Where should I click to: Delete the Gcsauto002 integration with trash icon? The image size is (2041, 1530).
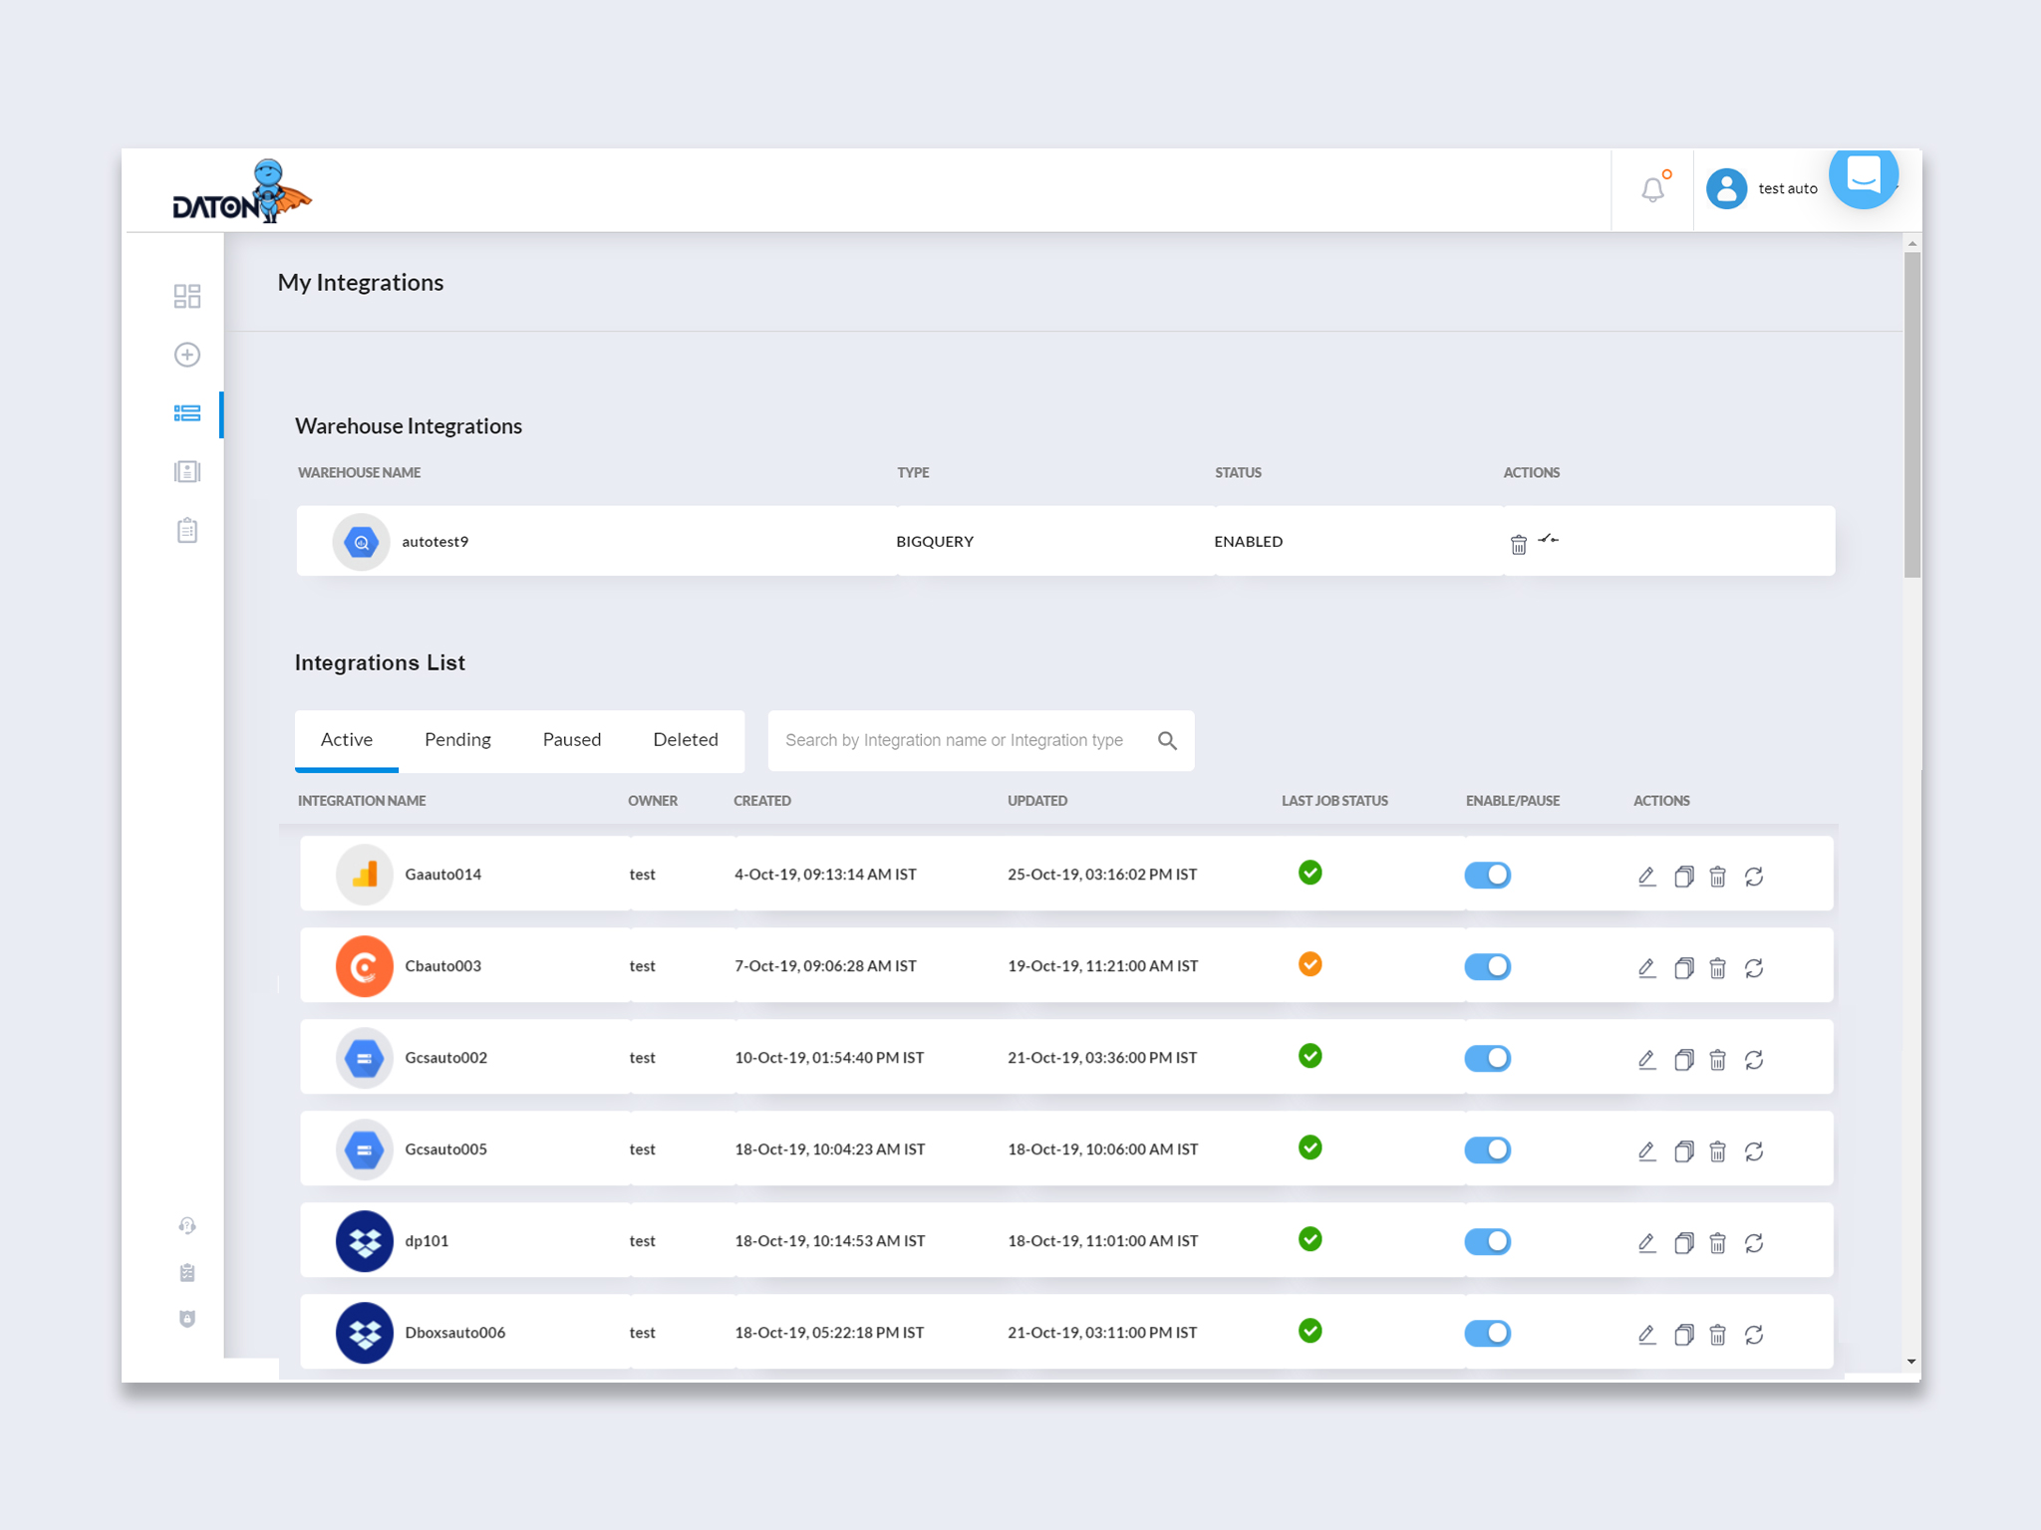coord(1717,1060)
